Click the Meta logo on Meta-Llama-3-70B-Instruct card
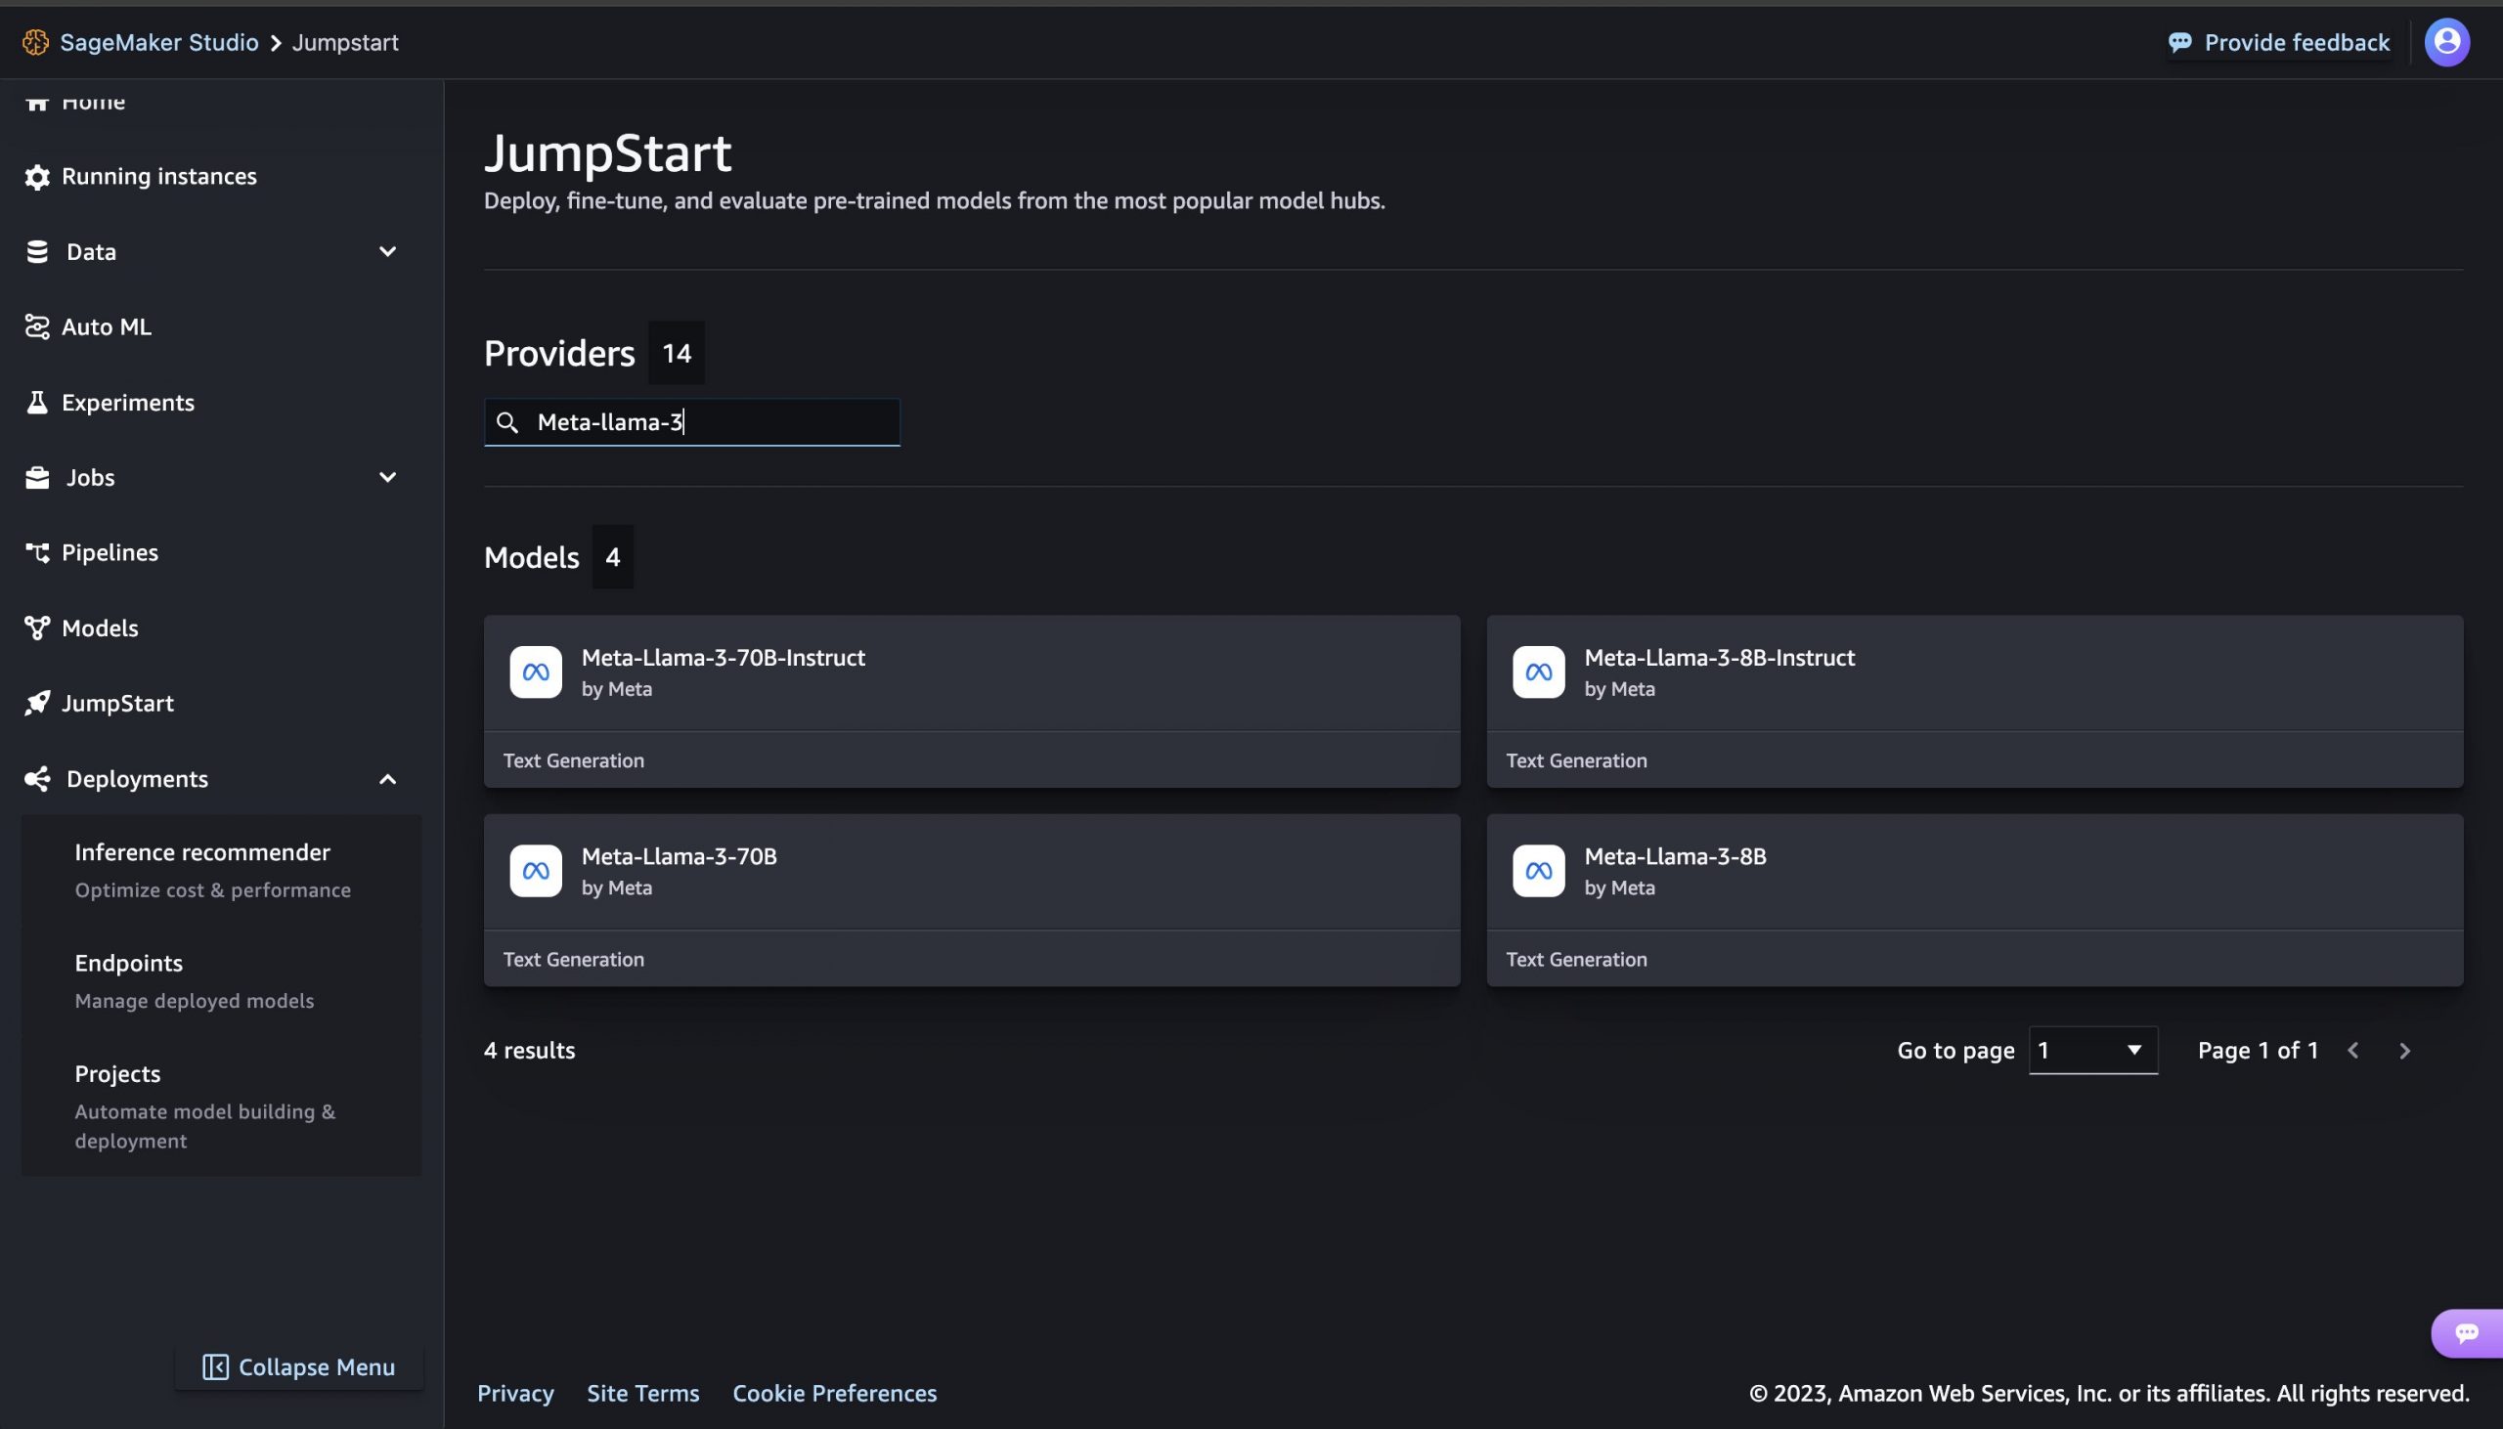Viewport: 2503px width, 1429px height. coord(536,672)
